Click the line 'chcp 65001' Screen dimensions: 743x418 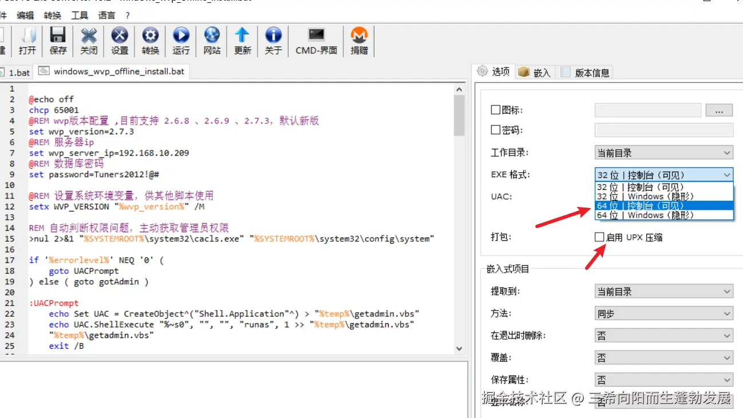54,110
